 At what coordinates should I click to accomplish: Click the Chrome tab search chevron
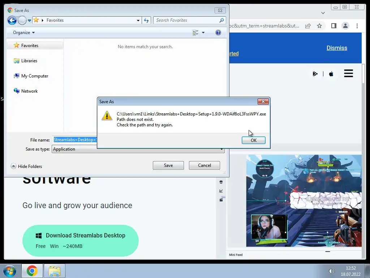point(323,13)
